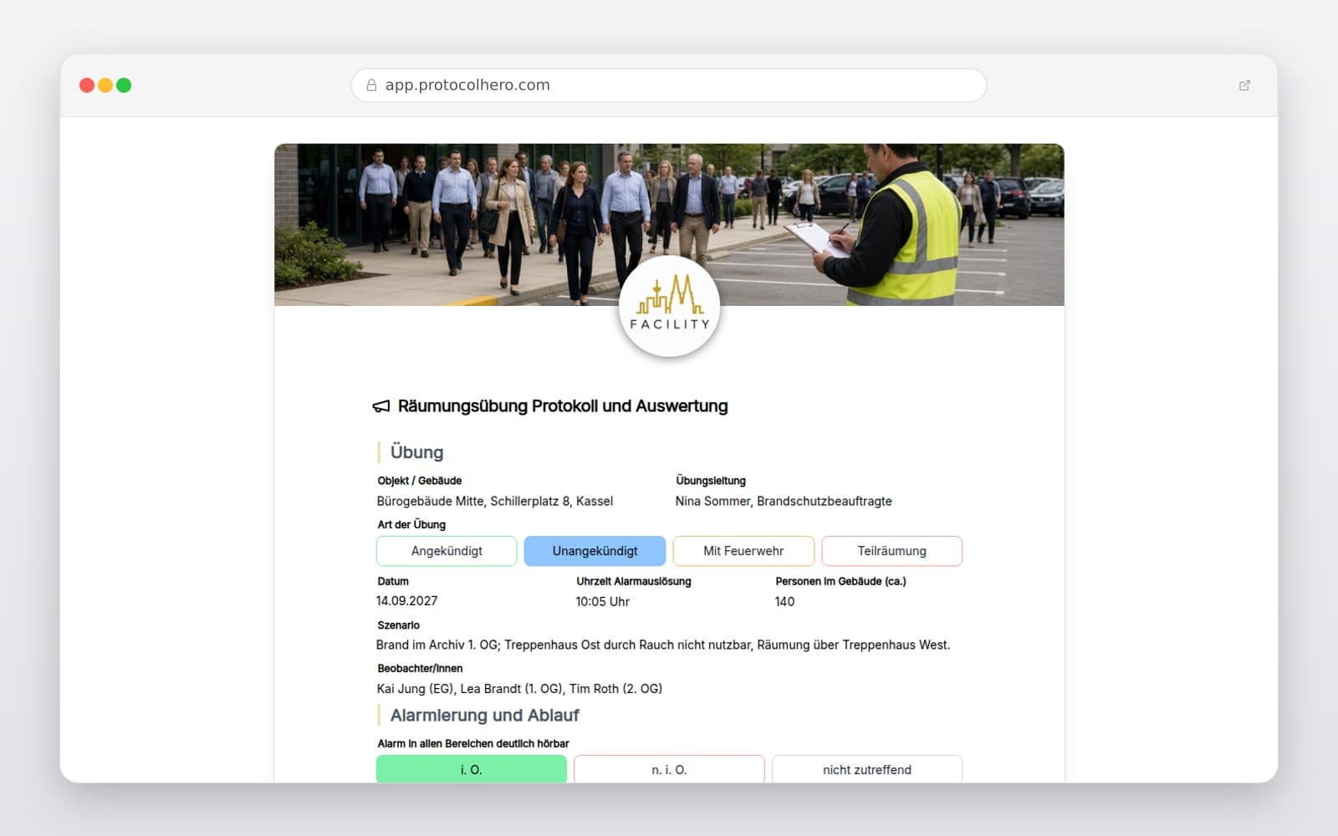Click the Facility logo badge
Screen dimensions: 1338x836
[x=669, y=307]
